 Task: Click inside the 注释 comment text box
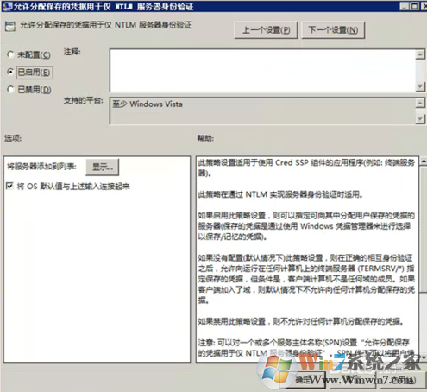coord(262,71)
